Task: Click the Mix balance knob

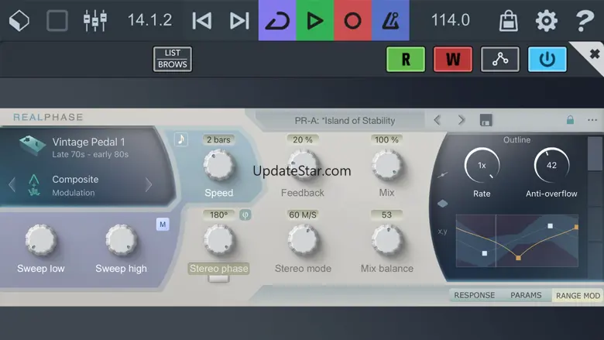Action: (x=386, y=241)
